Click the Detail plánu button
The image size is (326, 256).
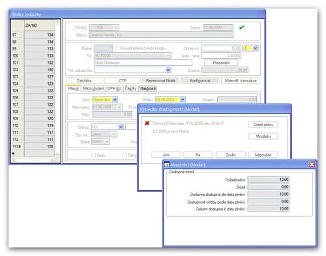[263, 125]
